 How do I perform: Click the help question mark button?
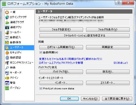pyautogui.click(x=118, y=3)
